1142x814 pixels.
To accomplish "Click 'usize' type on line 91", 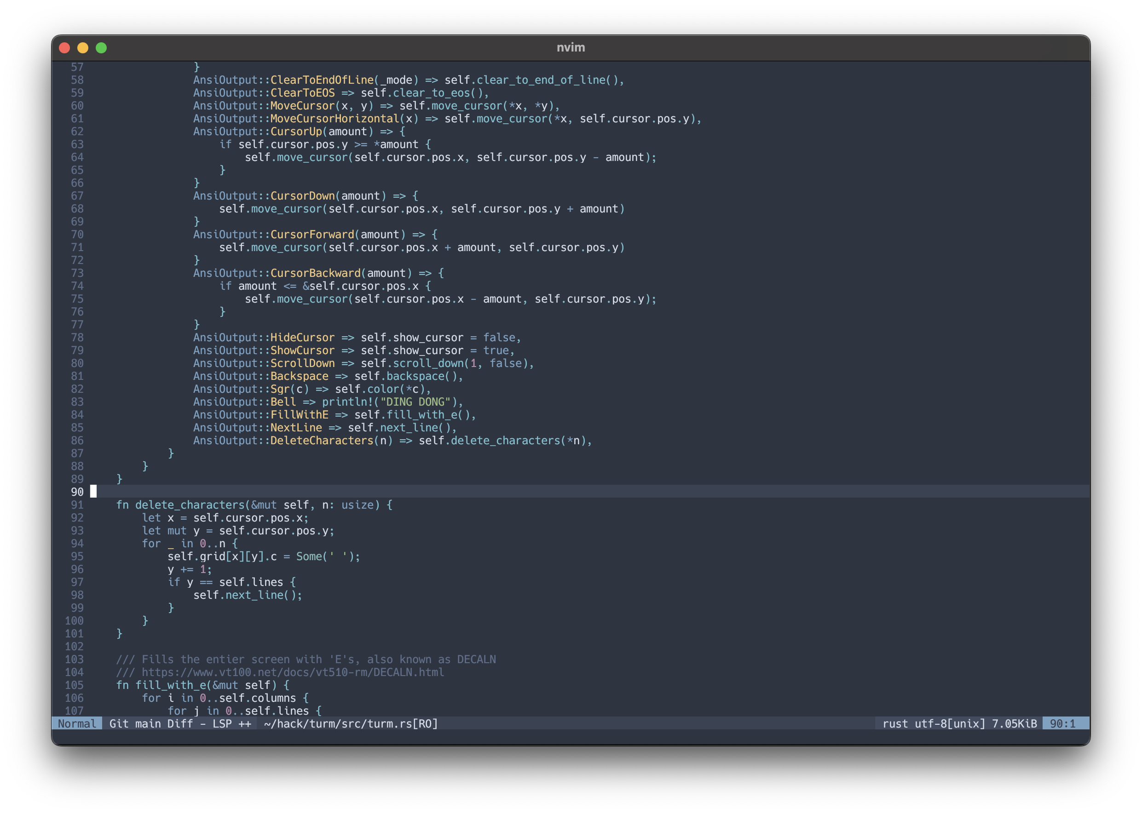I will tap(357, 505).
